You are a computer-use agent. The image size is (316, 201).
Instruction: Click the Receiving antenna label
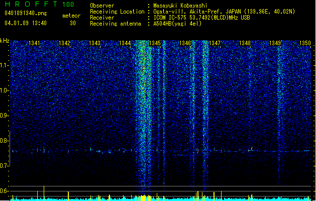(116, 24)
